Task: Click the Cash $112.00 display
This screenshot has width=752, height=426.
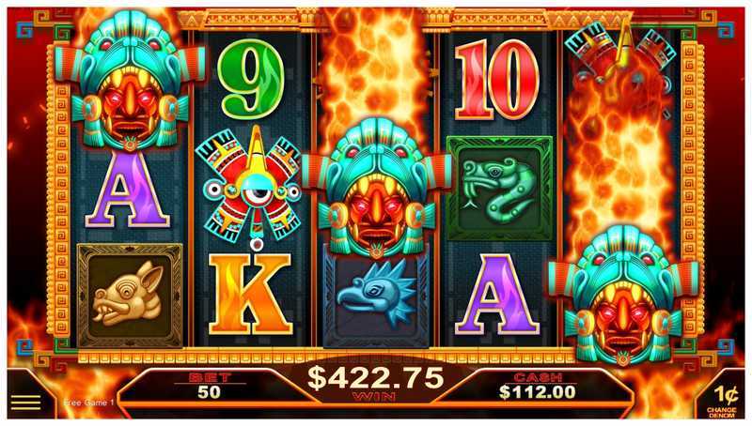Action: click(x=537, y=386)
